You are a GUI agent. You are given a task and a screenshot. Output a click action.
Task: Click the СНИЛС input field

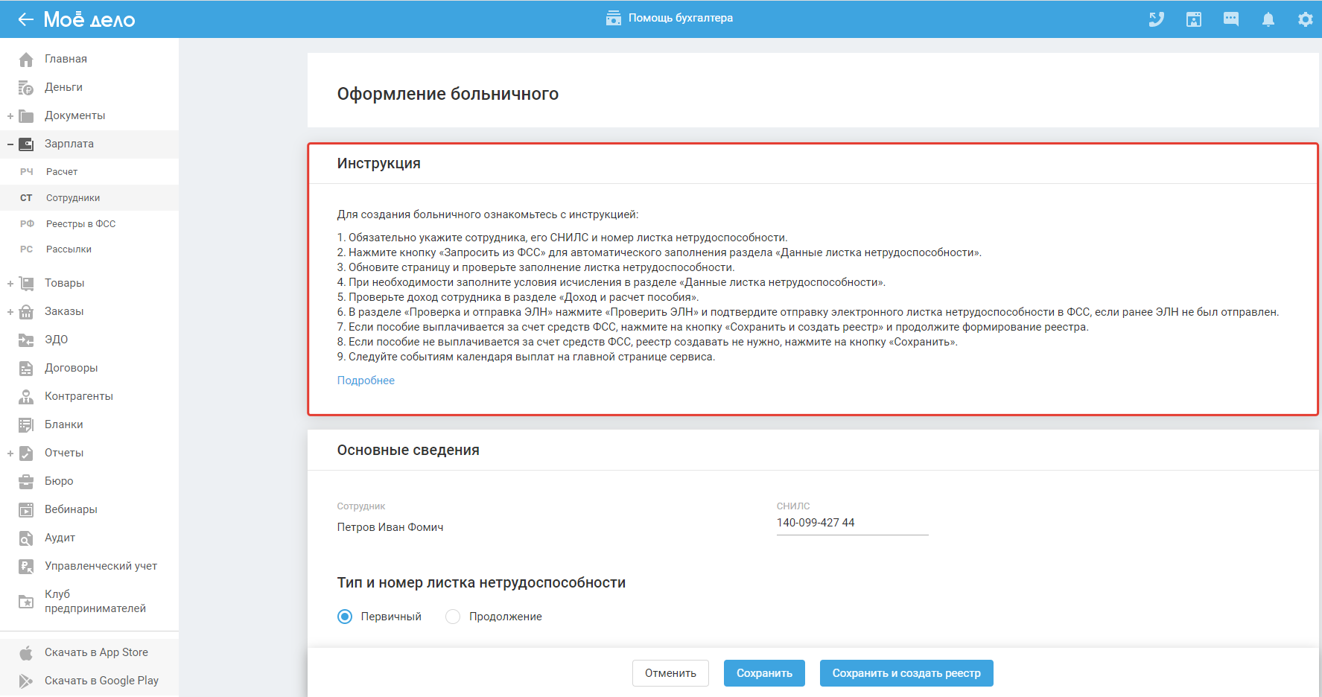tap(851, 523)
